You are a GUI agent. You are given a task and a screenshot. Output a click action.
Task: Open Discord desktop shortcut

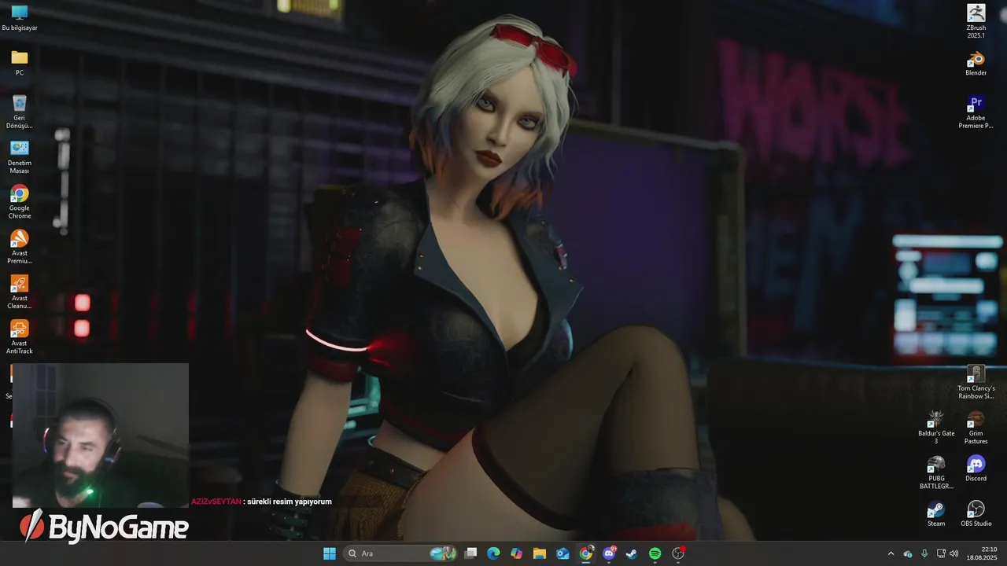(976, 468)
